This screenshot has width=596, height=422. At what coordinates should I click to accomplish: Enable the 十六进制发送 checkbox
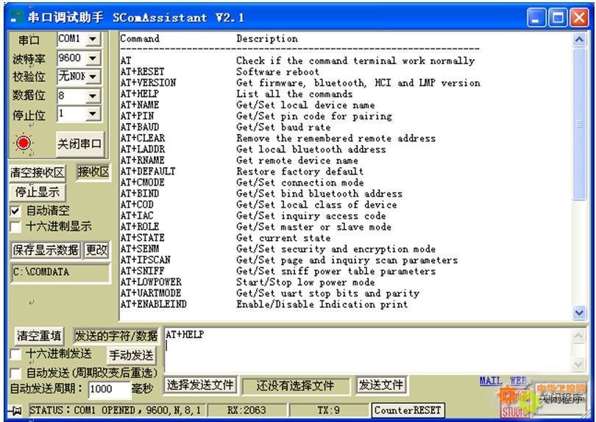click(15, 354)
